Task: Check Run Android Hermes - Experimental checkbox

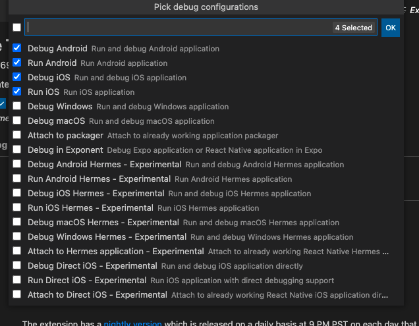Action: (17, 178)
